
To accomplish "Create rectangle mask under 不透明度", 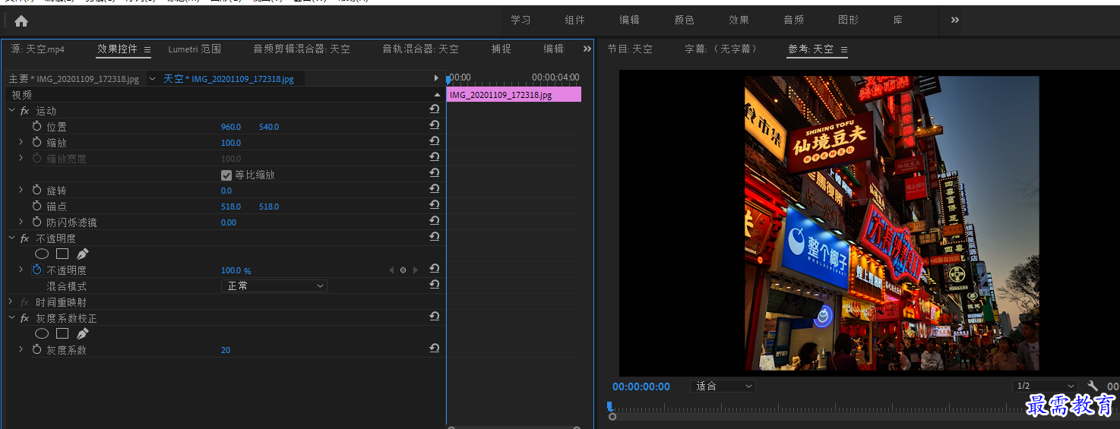I will click(x=62, y=254).
